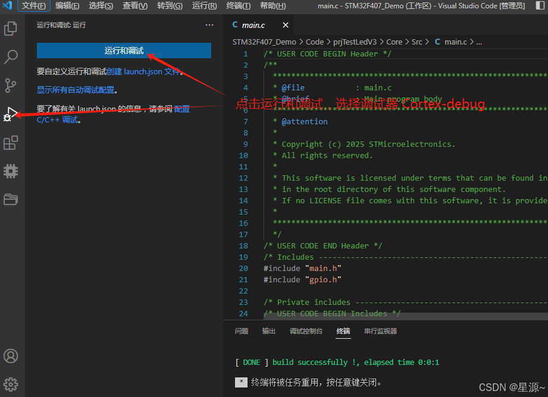Click line number 20 in the gutter
Viewport: 548px width, 397px height.
(x=243, y=268)
